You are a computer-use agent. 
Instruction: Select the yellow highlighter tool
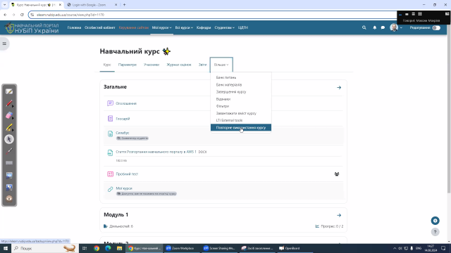point(9,127)
